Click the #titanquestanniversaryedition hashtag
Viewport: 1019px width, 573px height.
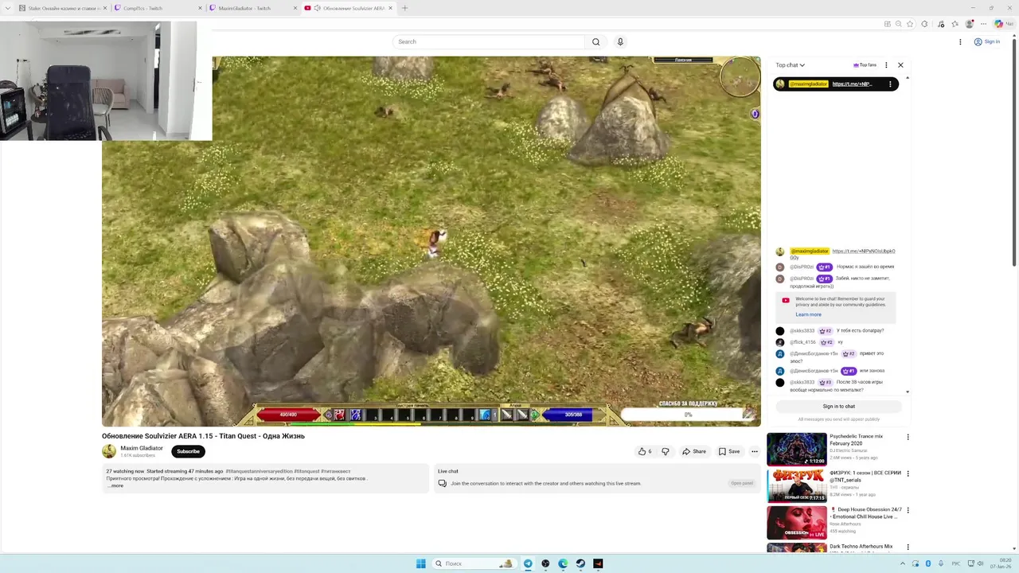pos(259,471)
